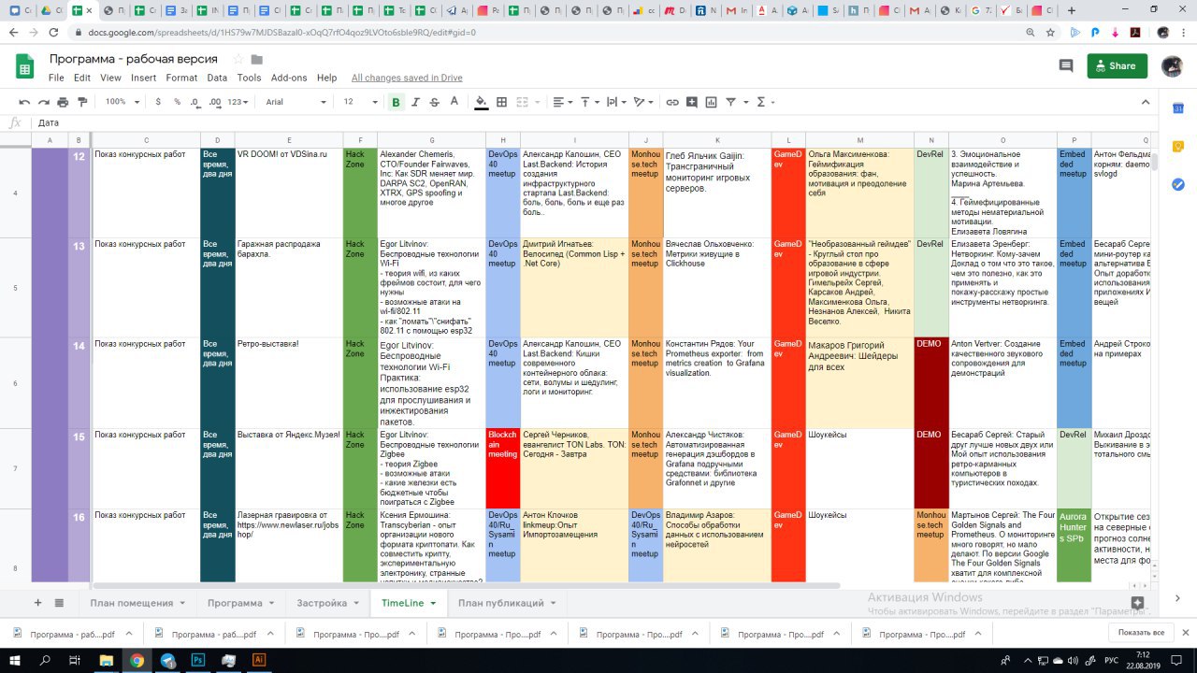Open the All sheets list icon

[x=59, y=603]
